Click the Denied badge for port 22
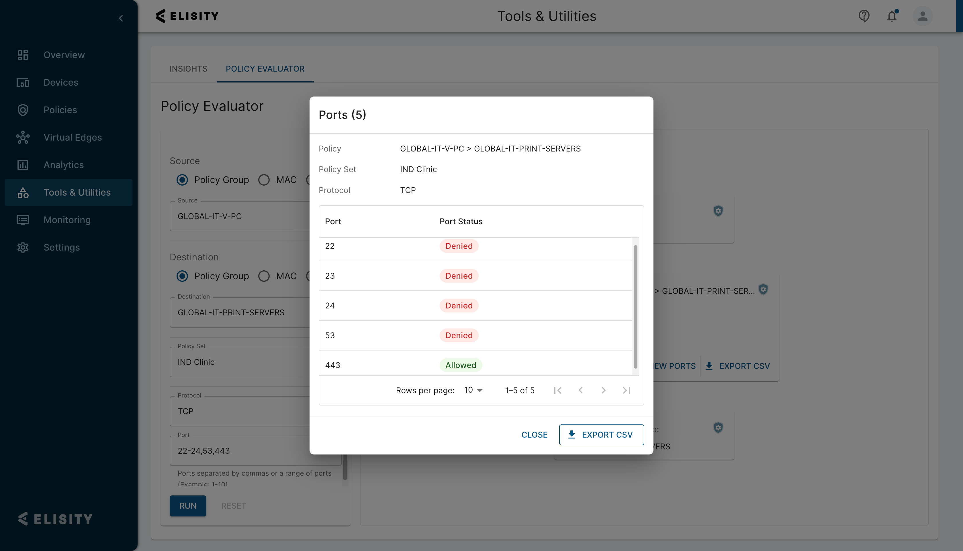Image resolution: width=963 pixels, height=551 pixels. (x=459, y=246)
